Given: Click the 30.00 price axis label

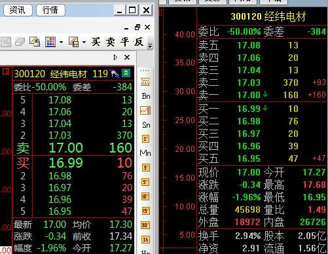Looking at the screenshot, I should (185, 92).
